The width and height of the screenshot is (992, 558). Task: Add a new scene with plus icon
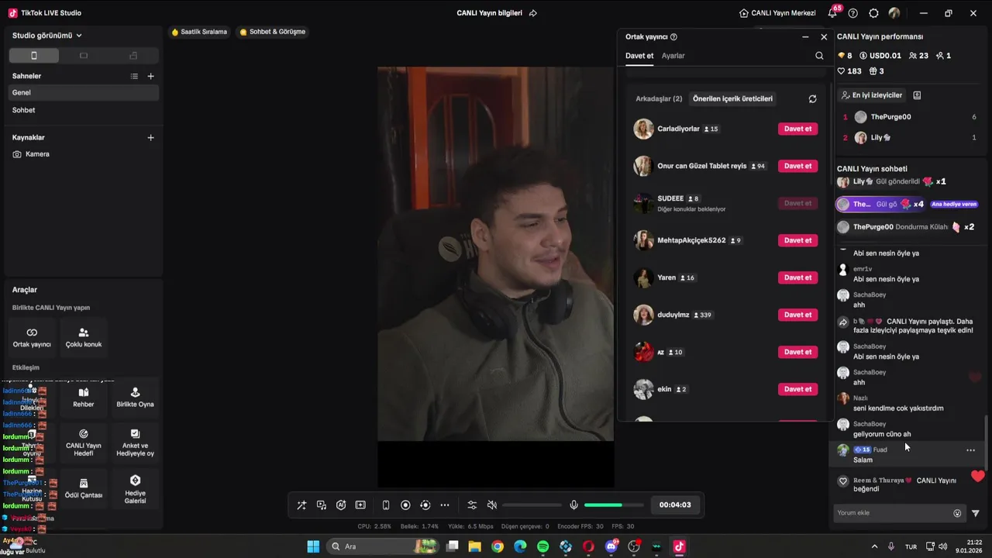pyautogui.click(x=150, y=76)
